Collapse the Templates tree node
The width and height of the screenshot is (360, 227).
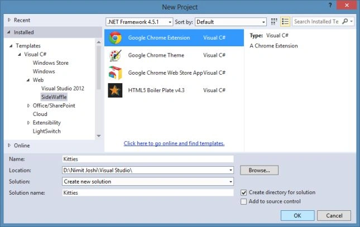click(11, 46)
